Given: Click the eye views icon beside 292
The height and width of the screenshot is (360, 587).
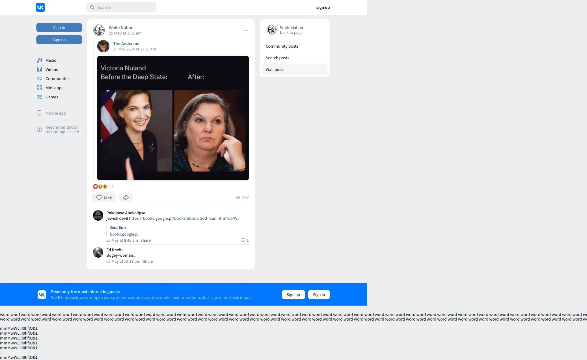Looking at the screenshot, I should pos(238,197).
